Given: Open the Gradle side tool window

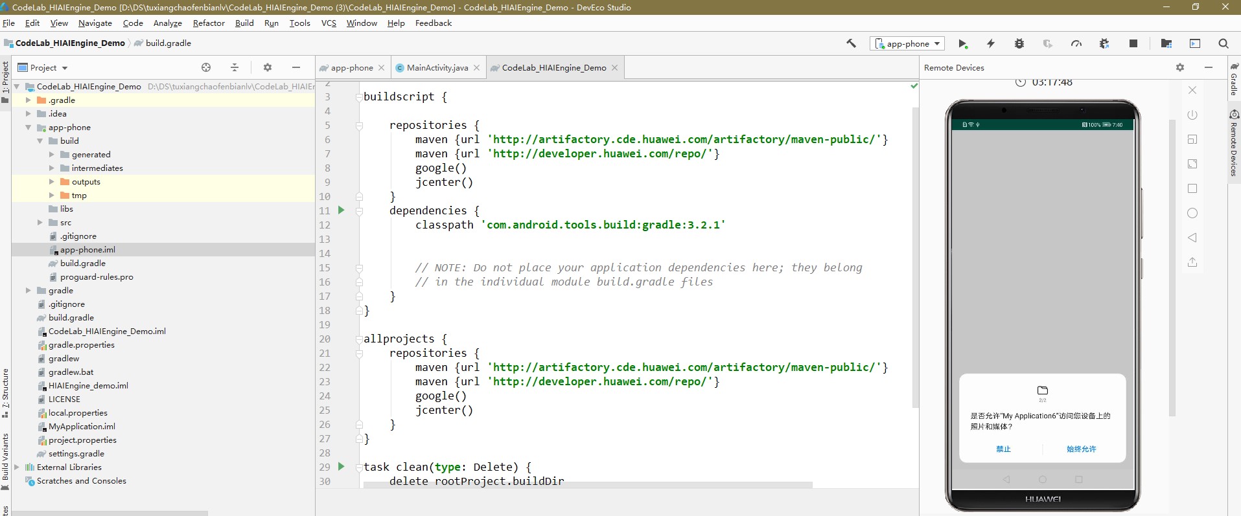Looking at the screenshot, I should 1235,79.
